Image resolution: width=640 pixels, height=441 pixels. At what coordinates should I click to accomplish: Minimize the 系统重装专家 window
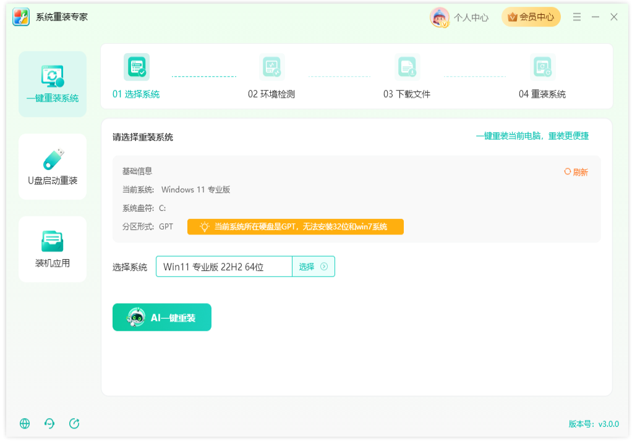pos(595,17)
